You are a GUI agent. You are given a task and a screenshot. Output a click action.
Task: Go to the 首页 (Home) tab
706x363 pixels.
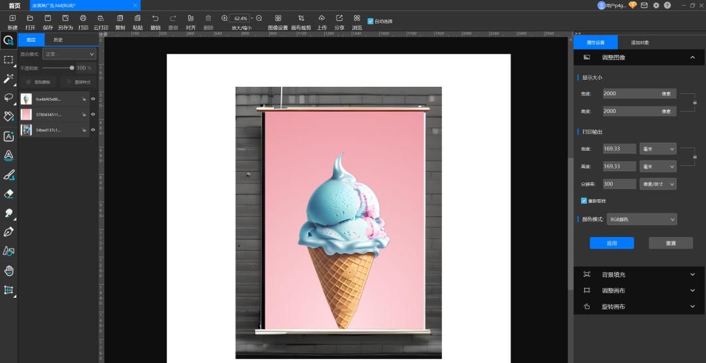(x=14, y=5)
